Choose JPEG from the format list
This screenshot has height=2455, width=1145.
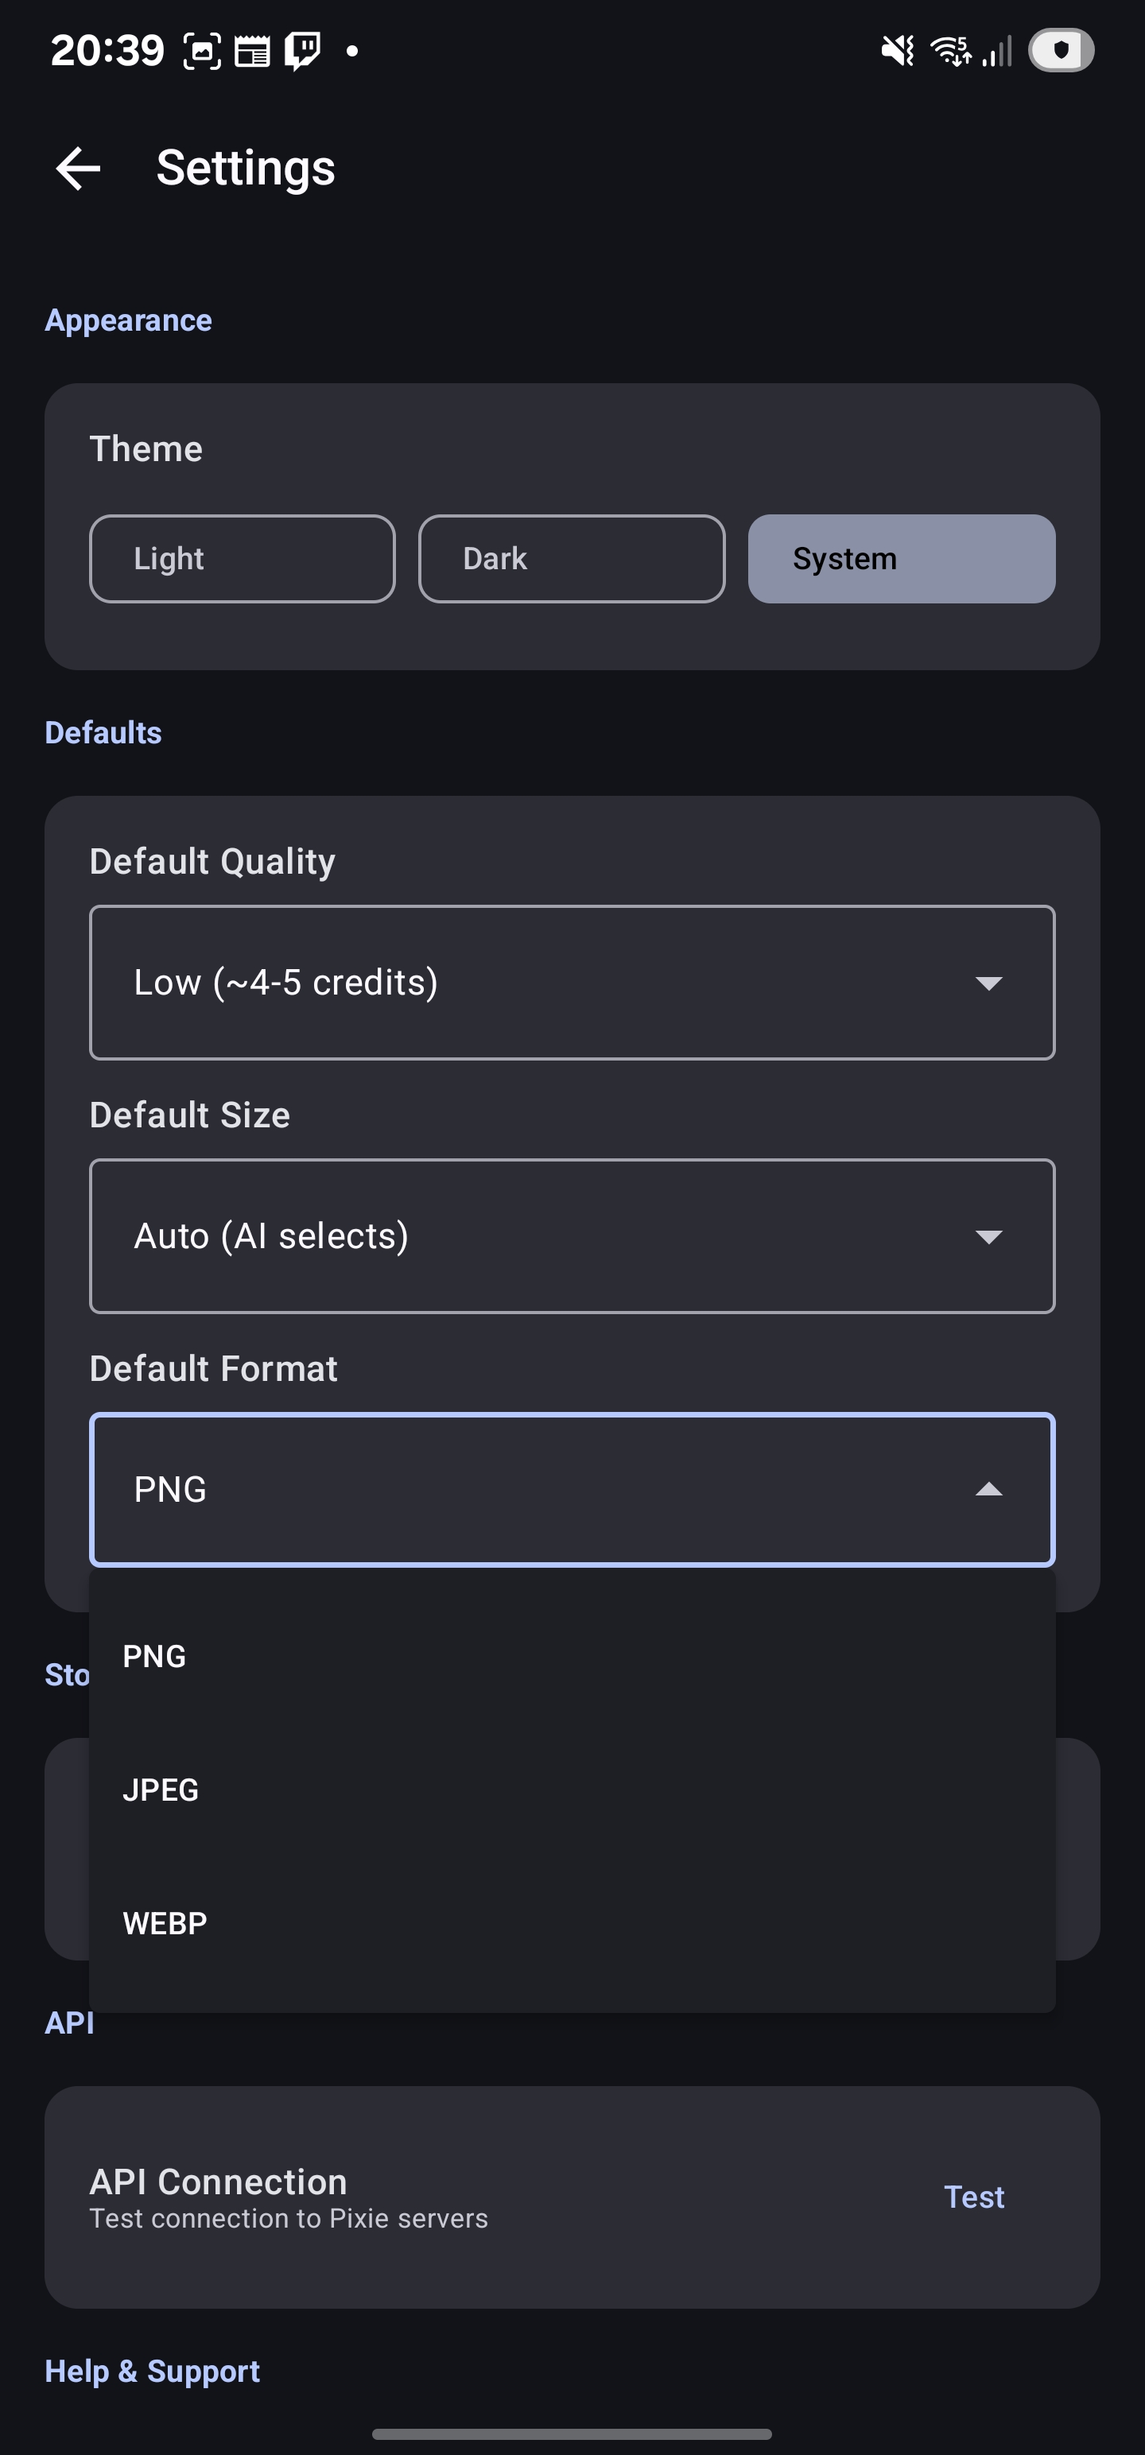[160, 1790]
